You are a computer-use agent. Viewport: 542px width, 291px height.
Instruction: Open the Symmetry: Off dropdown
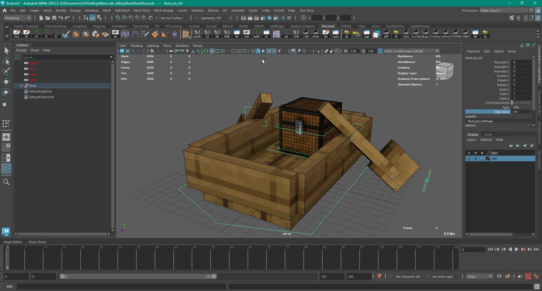213,18
